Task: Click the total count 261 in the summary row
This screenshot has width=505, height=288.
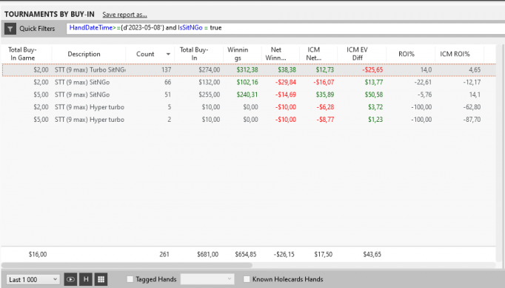Action: (x=164, y=254)
